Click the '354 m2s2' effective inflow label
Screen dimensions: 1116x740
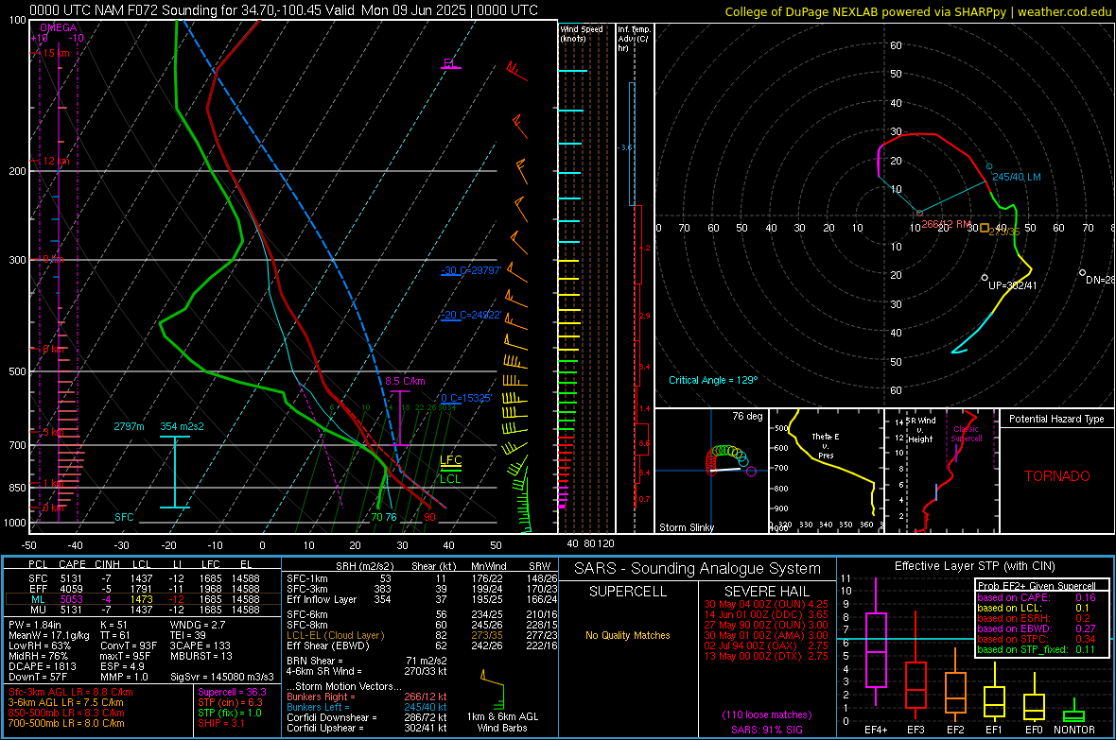pos(182,426)
